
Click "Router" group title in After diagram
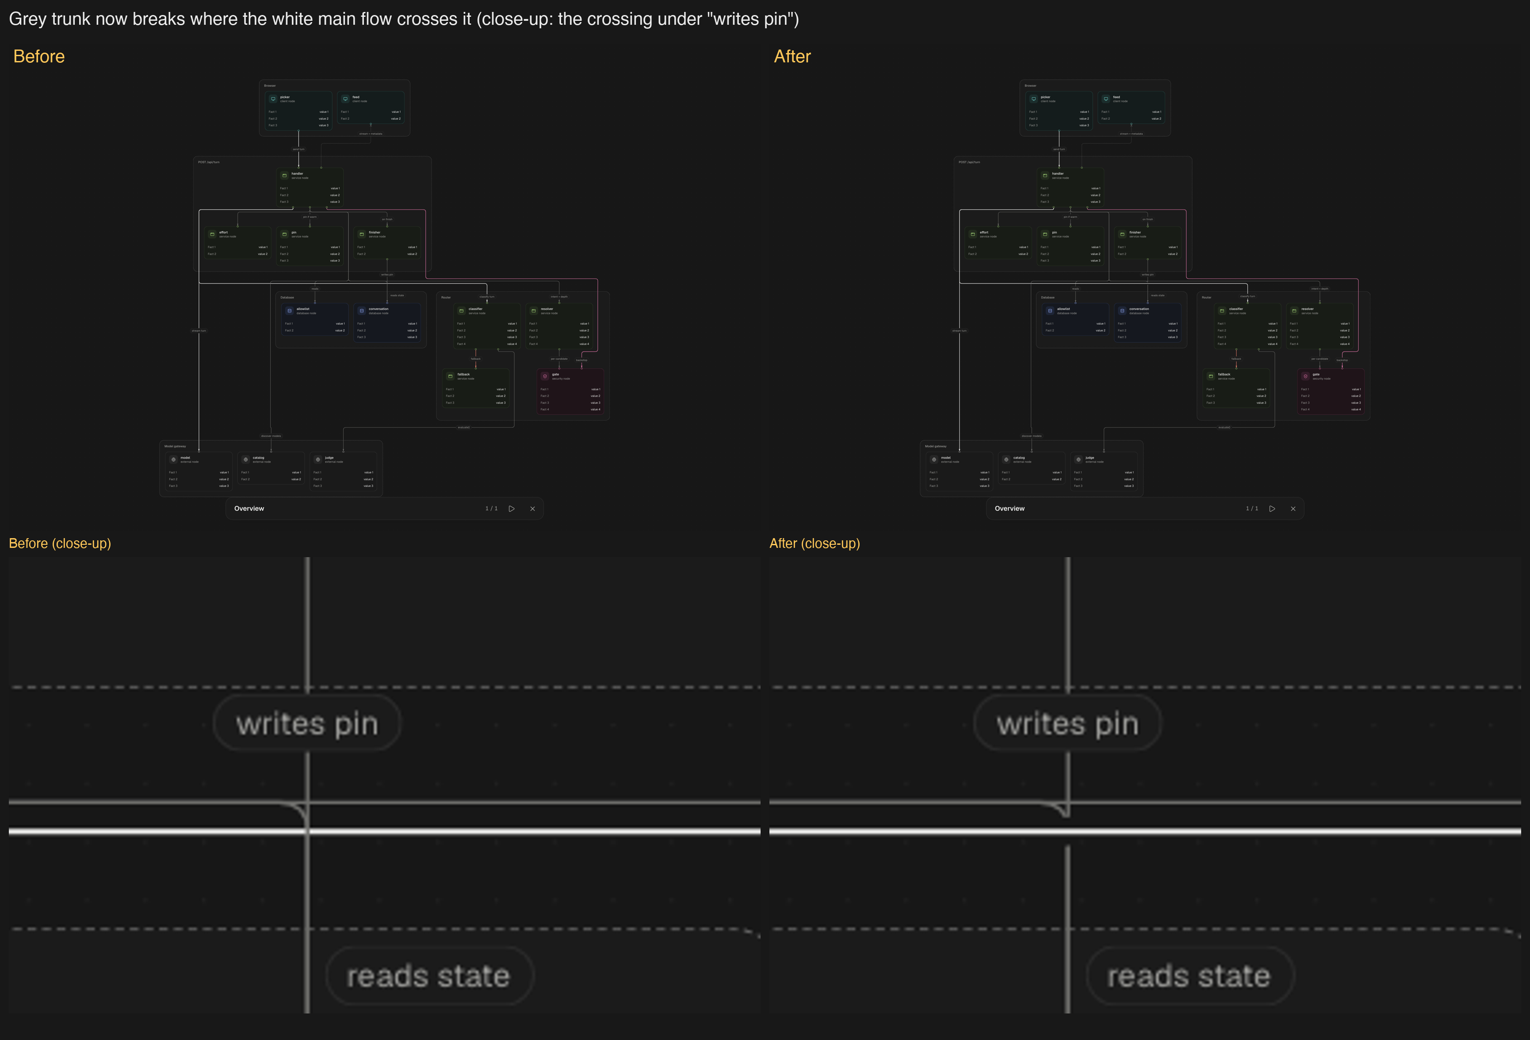point(1207,298)
